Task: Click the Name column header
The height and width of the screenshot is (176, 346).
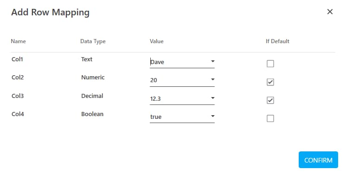Action: click(18, 41)
